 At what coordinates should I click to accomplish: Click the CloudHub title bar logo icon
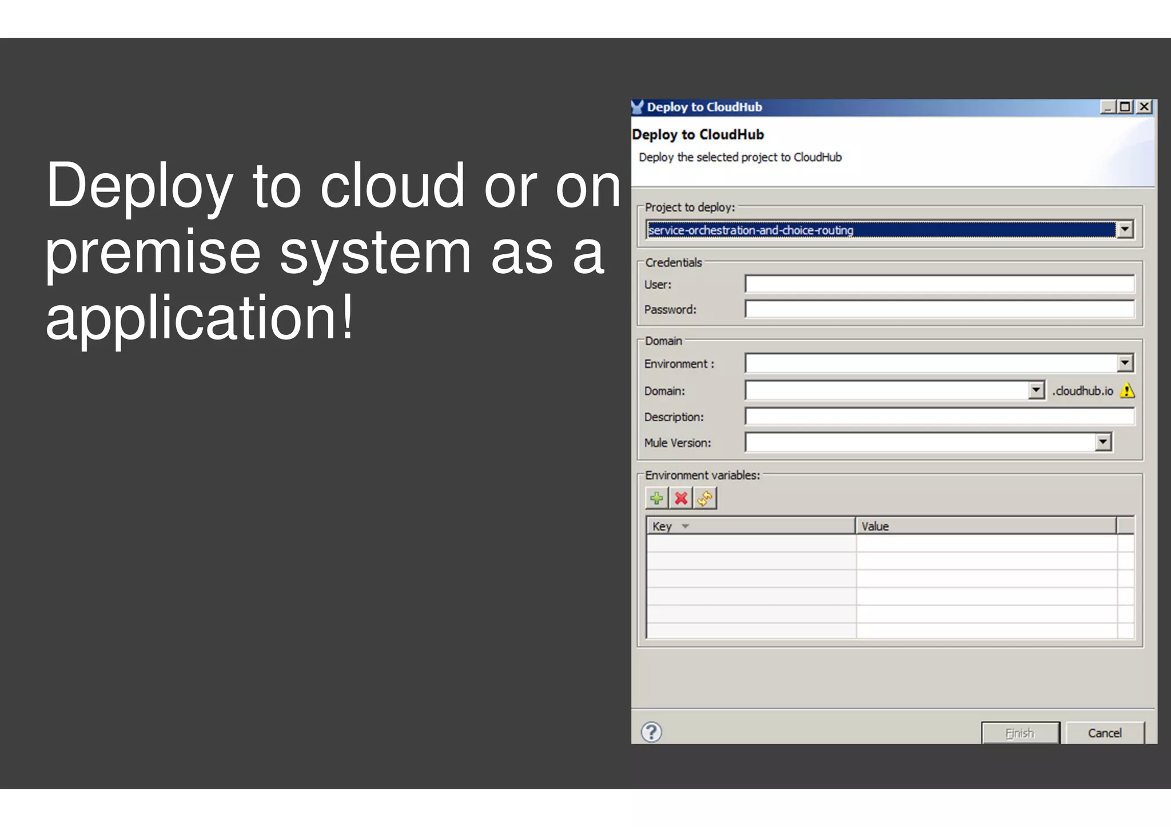(x=638, y=107)
